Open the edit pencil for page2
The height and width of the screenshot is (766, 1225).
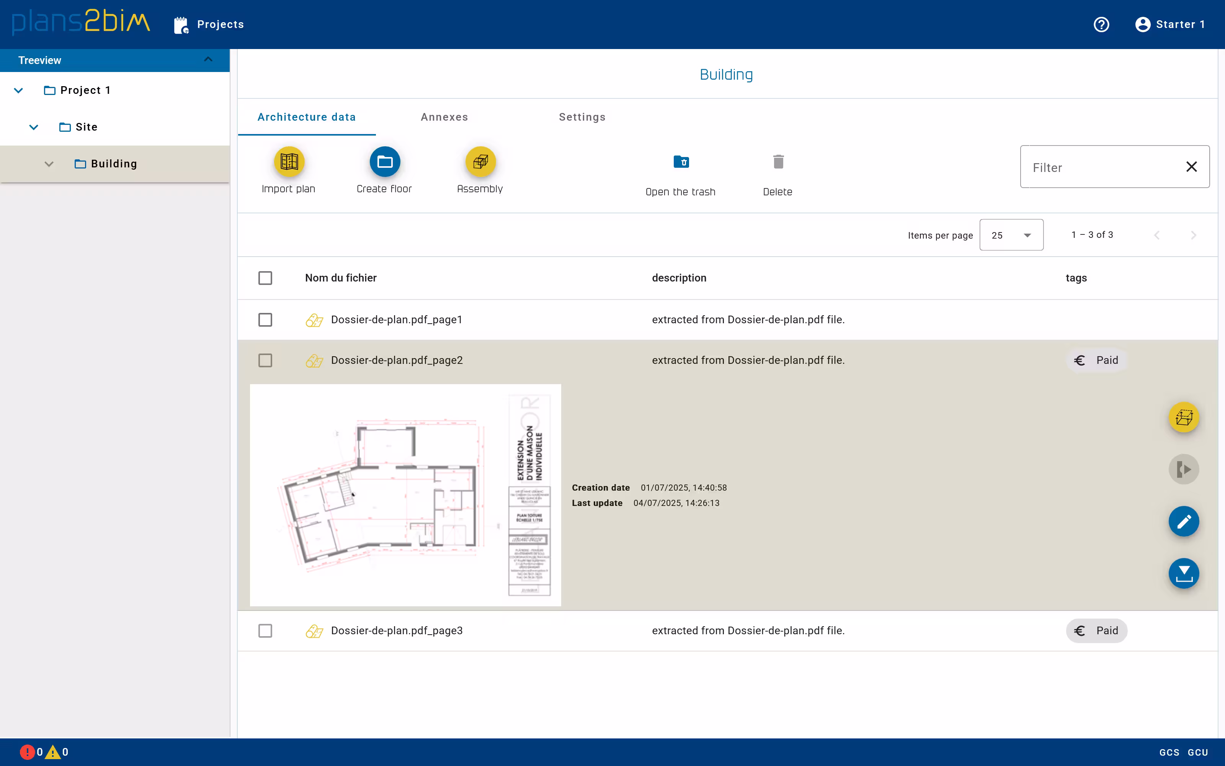click(x=1184, y=521)
